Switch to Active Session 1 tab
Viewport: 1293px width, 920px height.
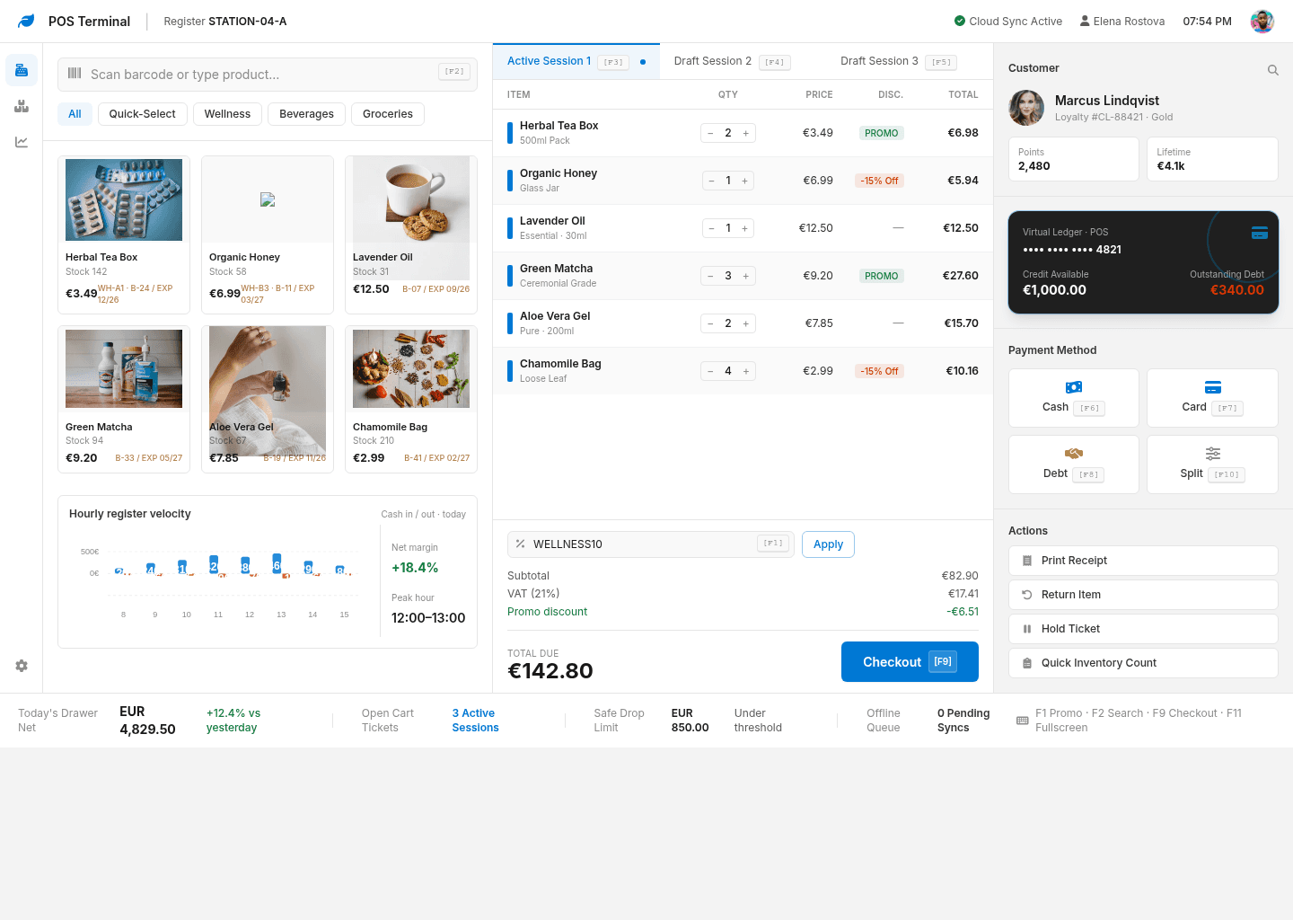(576, 61)
